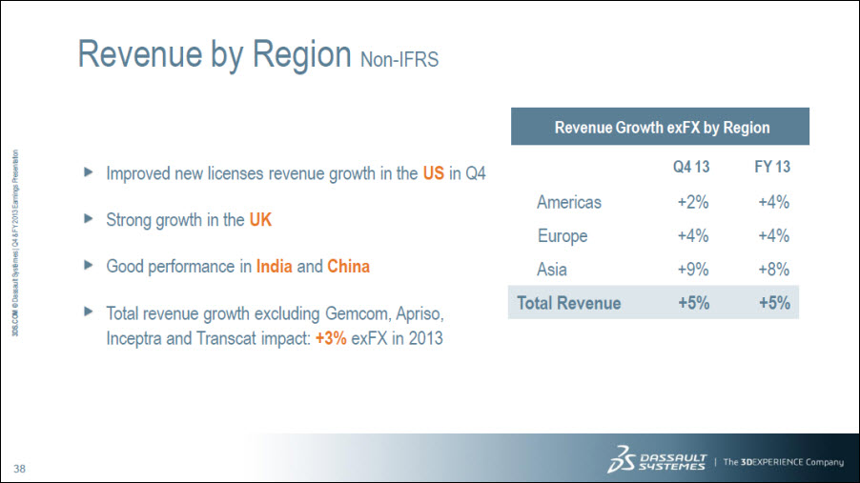Click the Europe Q4 13 value '+4%'

click(x=693, y=235)
